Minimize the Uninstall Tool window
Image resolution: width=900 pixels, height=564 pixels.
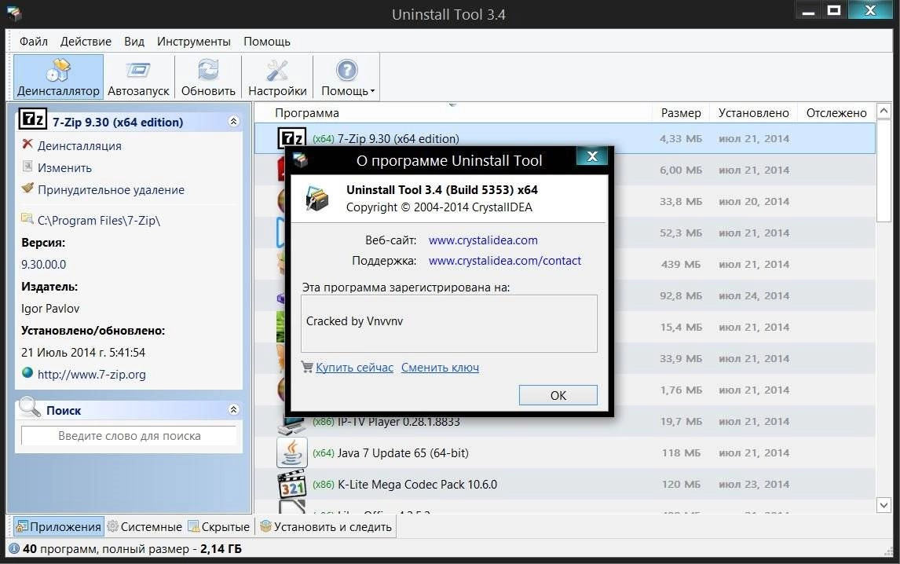coord(809,9)
